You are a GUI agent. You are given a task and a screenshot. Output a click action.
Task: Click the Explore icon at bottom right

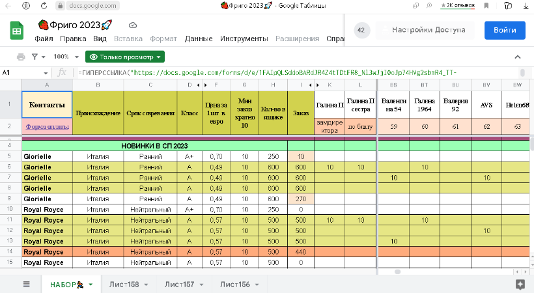(x=520, y=284)
